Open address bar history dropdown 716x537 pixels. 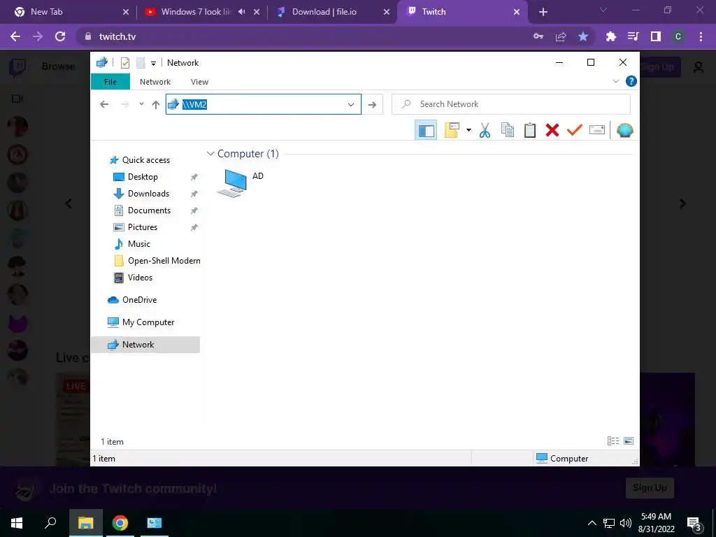coord(351,105)
